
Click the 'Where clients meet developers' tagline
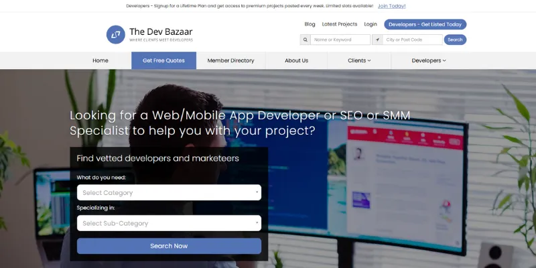(x=161, y=40)
